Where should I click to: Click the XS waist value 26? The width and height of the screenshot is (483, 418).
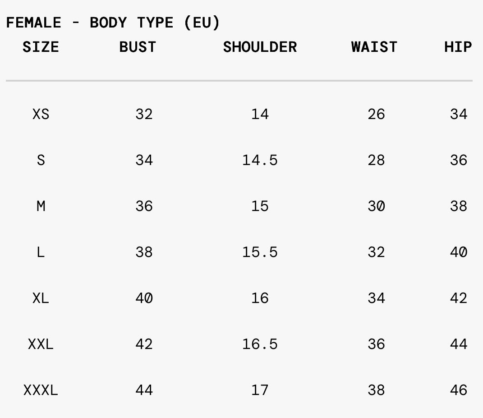point(376,114)
